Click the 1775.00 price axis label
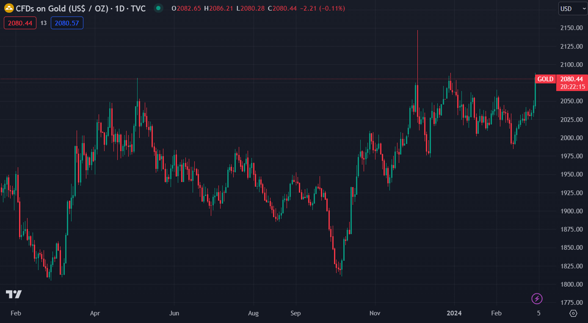 (571, 303)
